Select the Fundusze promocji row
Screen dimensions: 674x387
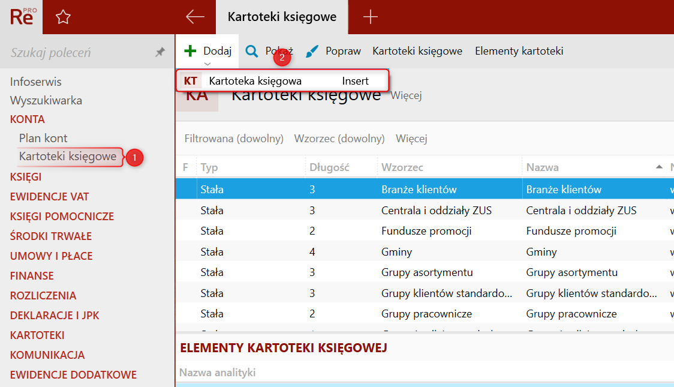(x=425, y=231)
